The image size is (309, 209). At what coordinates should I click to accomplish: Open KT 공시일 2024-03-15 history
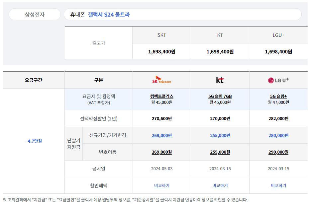[x=220, y=169]
